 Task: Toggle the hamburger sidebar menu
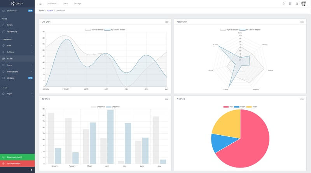(x=40, y=4)
